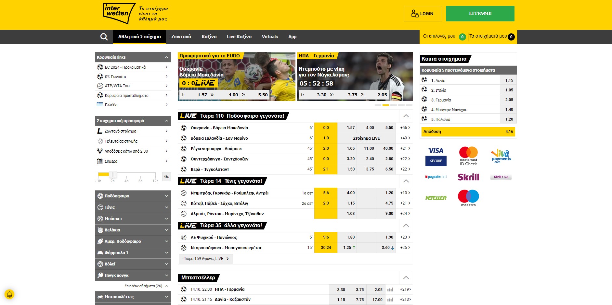Click tennis icon beside Ντιμιτρόφ, Γκριγκόρ match

tap(184, 193)
